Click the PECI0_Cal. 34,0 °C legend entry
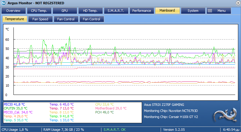 (18, 113)
